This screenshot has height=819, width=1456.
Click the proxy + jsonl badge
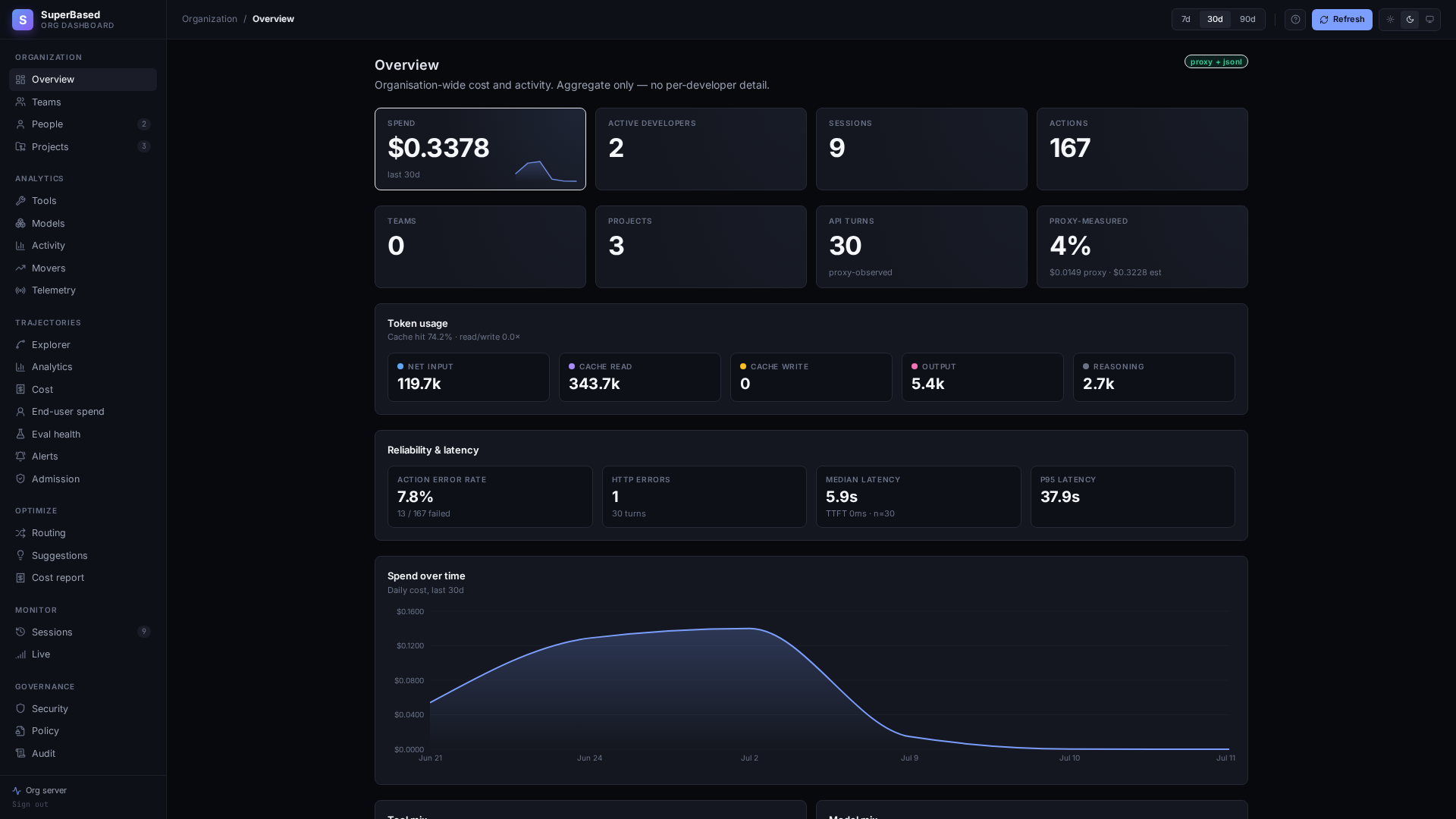[1216, 61]
